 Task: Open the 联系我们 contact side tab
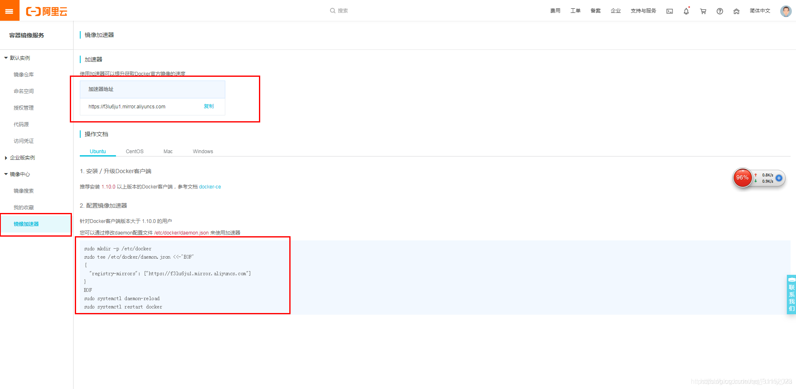(791, 294)
